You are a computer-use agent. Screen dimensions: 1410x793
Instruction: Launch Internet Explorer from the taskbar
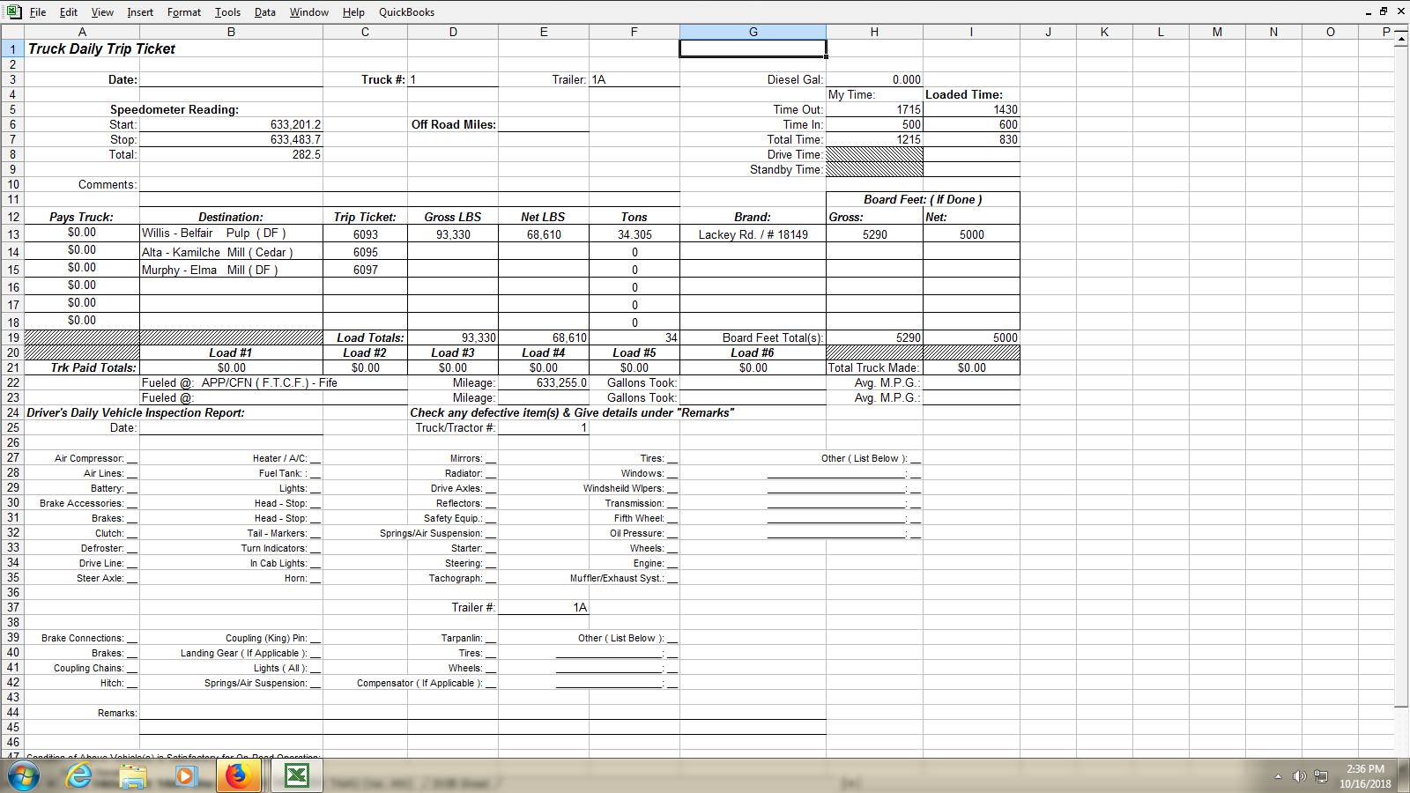[x=79, y=776]
